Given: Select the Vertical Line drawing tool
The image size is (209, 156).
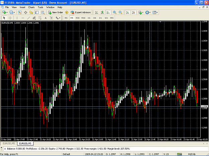Looking at the screenshot, I should (17, 18).
